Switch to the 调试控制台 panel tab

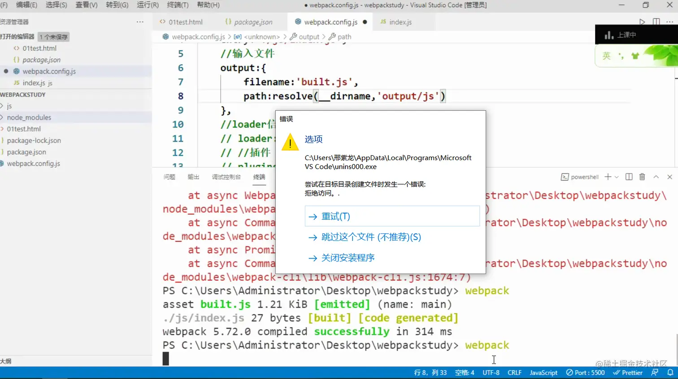point(226,177)
